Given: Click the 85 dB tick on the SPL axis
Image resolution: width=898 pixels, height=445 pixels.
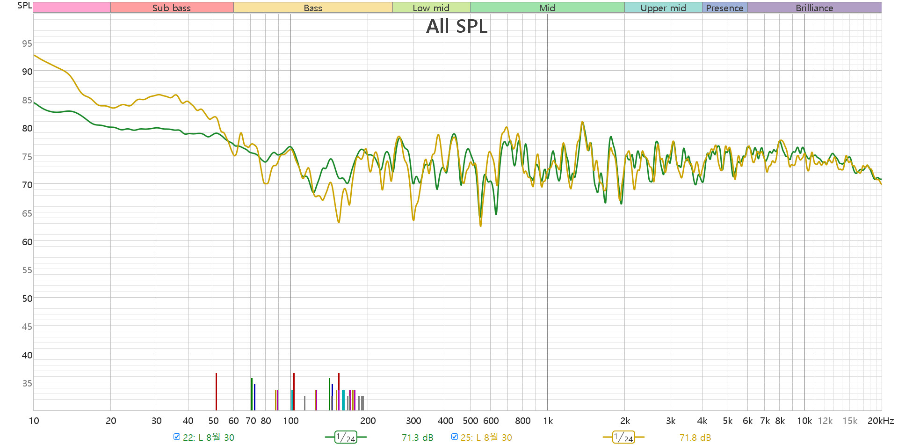Looking at the screenshot, I should click(27, 100).
